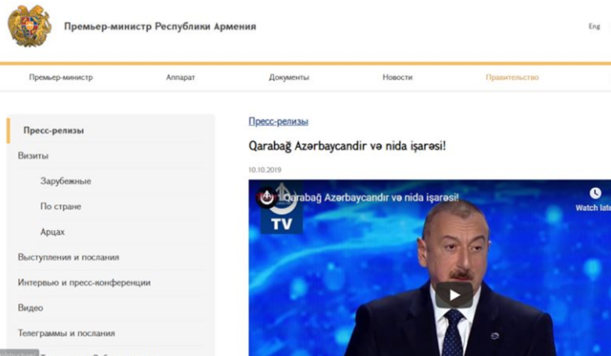Click the Пресс-релизы breadcrumb link
Screen dimensions: 611x356
coord(278,121)
